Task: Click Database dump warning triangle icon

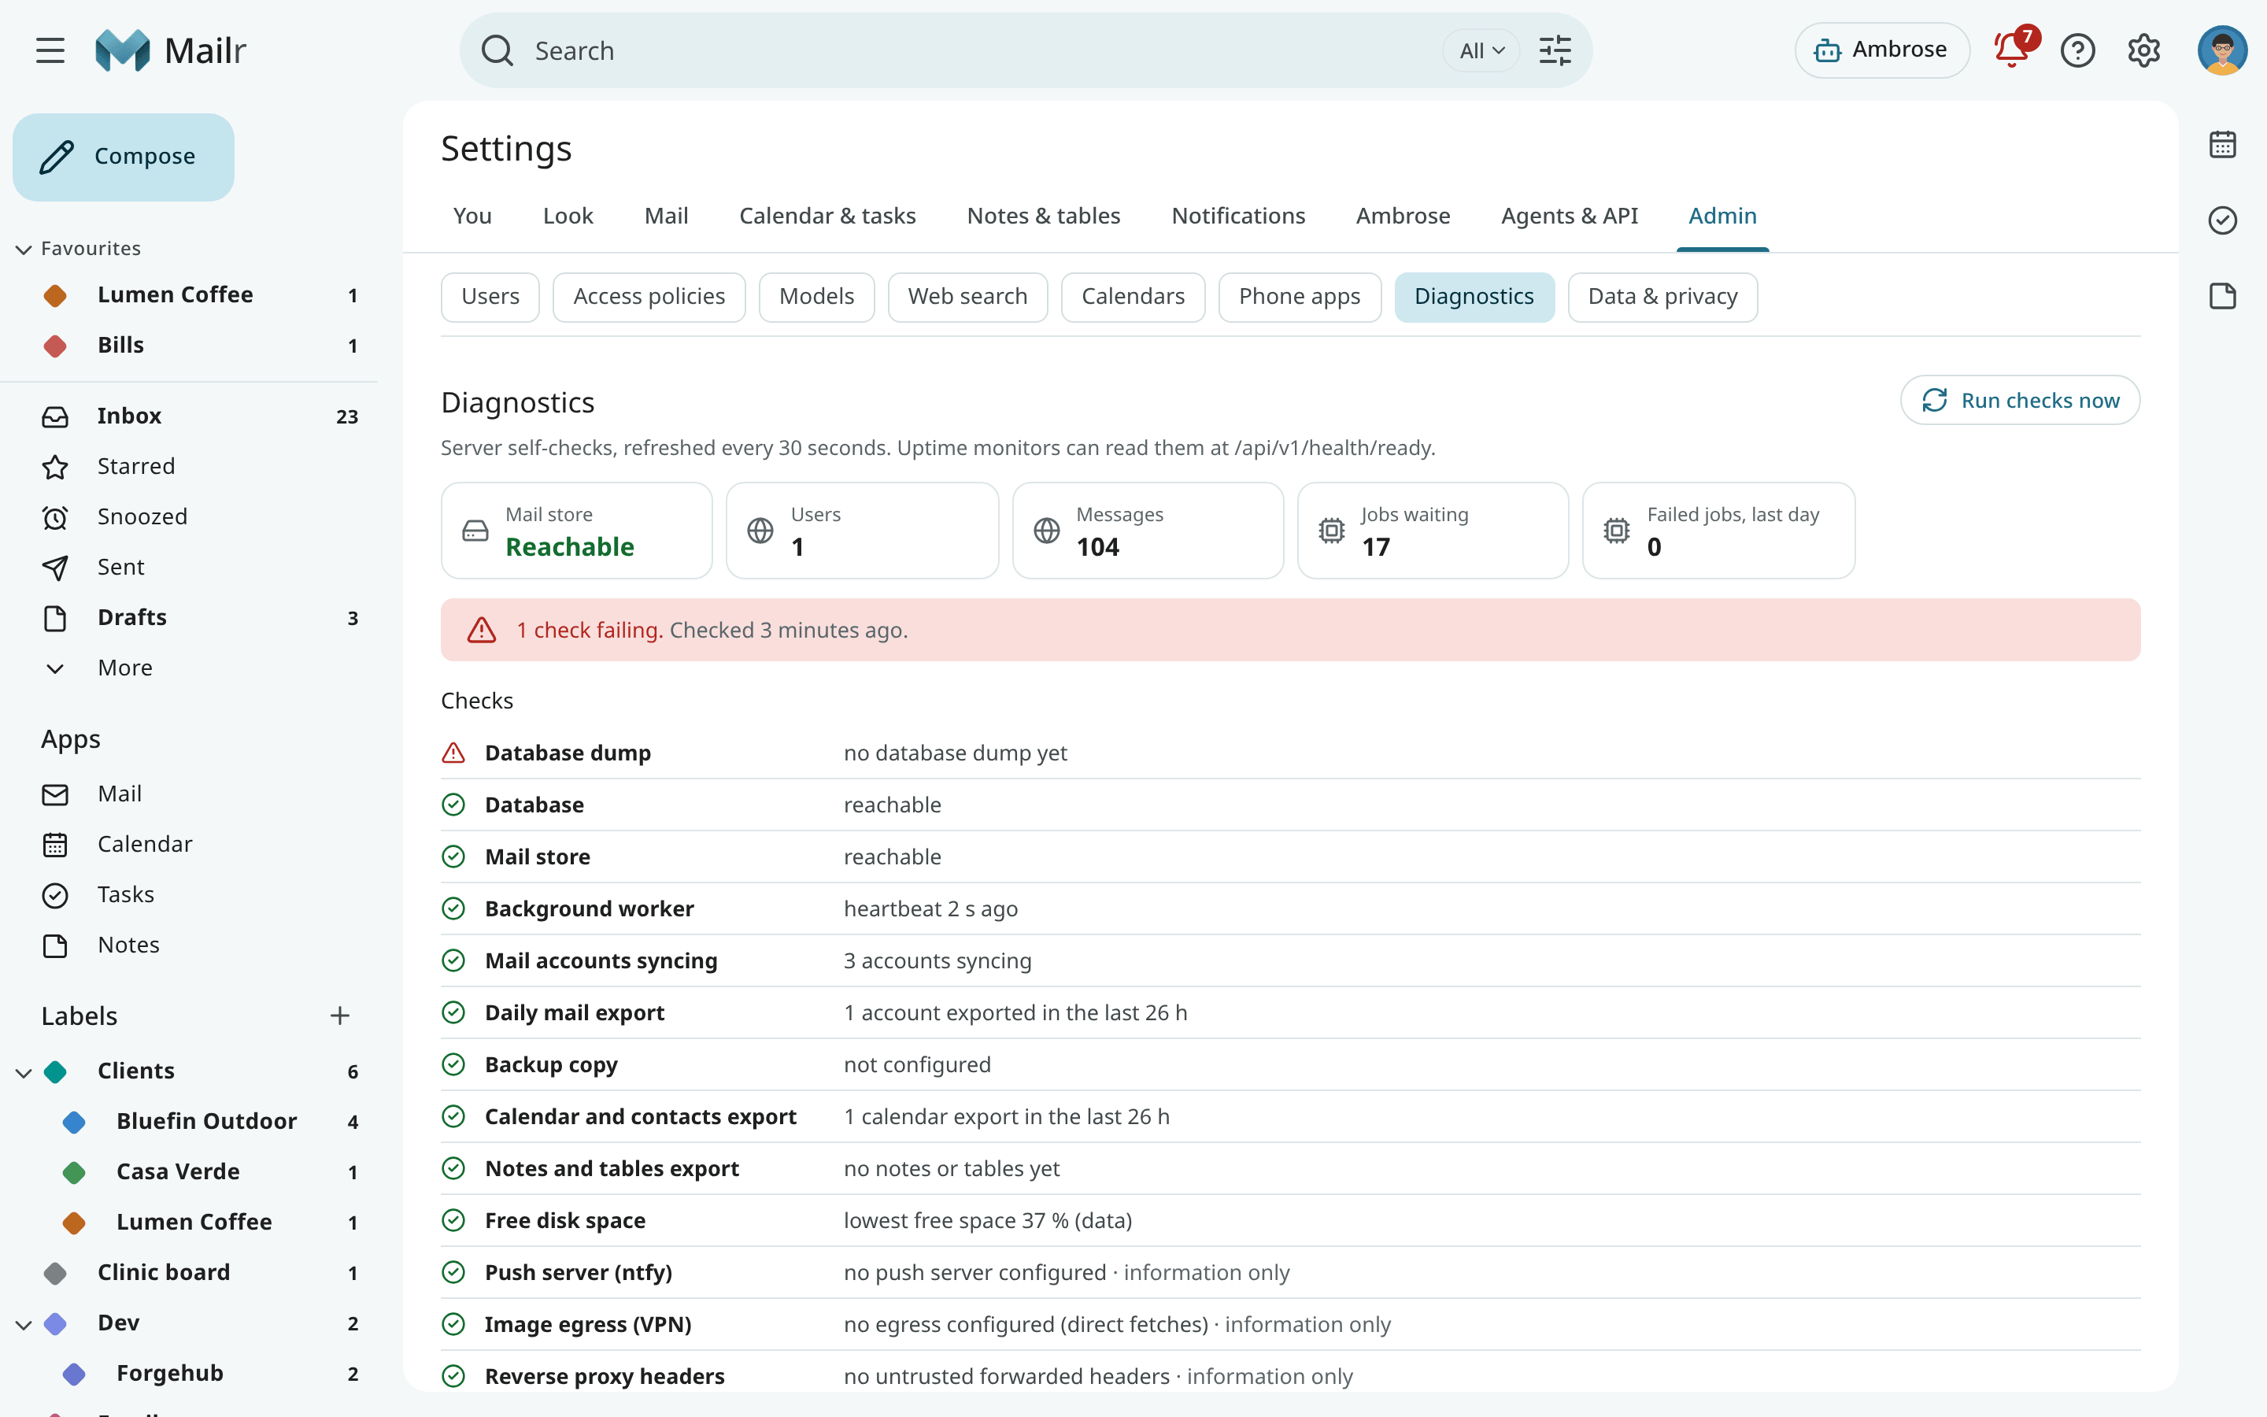Action: coord(453,753)
